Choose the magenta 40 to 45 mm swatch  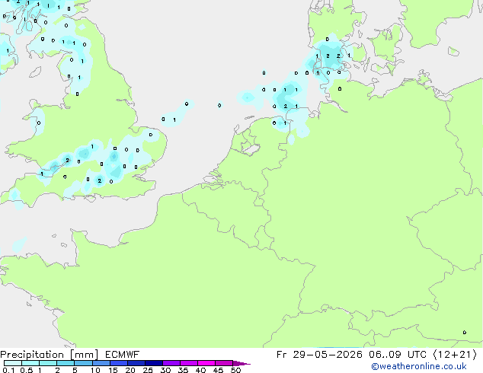(206, 363)
